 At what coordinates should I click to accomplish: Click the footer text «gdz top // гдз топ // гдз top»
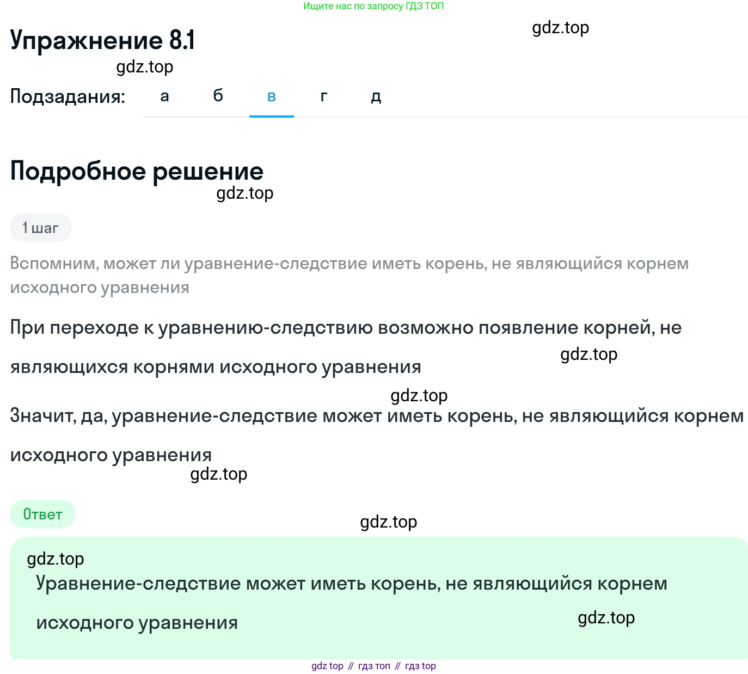coord(373,666)
